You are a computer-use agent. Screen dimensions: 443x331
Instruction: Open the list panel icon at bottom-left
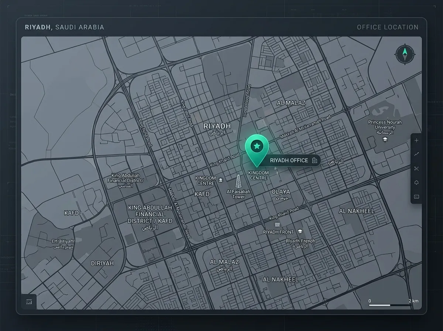(29, 302)
